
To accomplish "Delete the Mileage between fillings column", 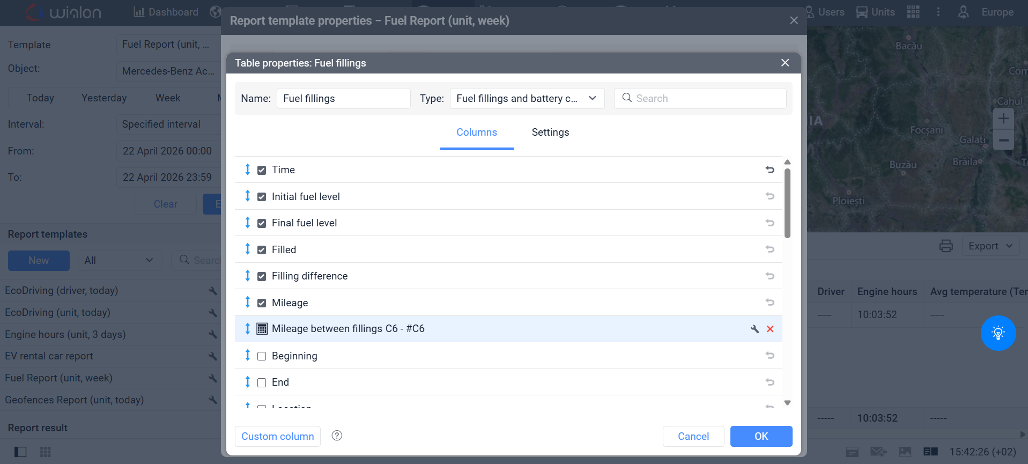I will (770, 329).
